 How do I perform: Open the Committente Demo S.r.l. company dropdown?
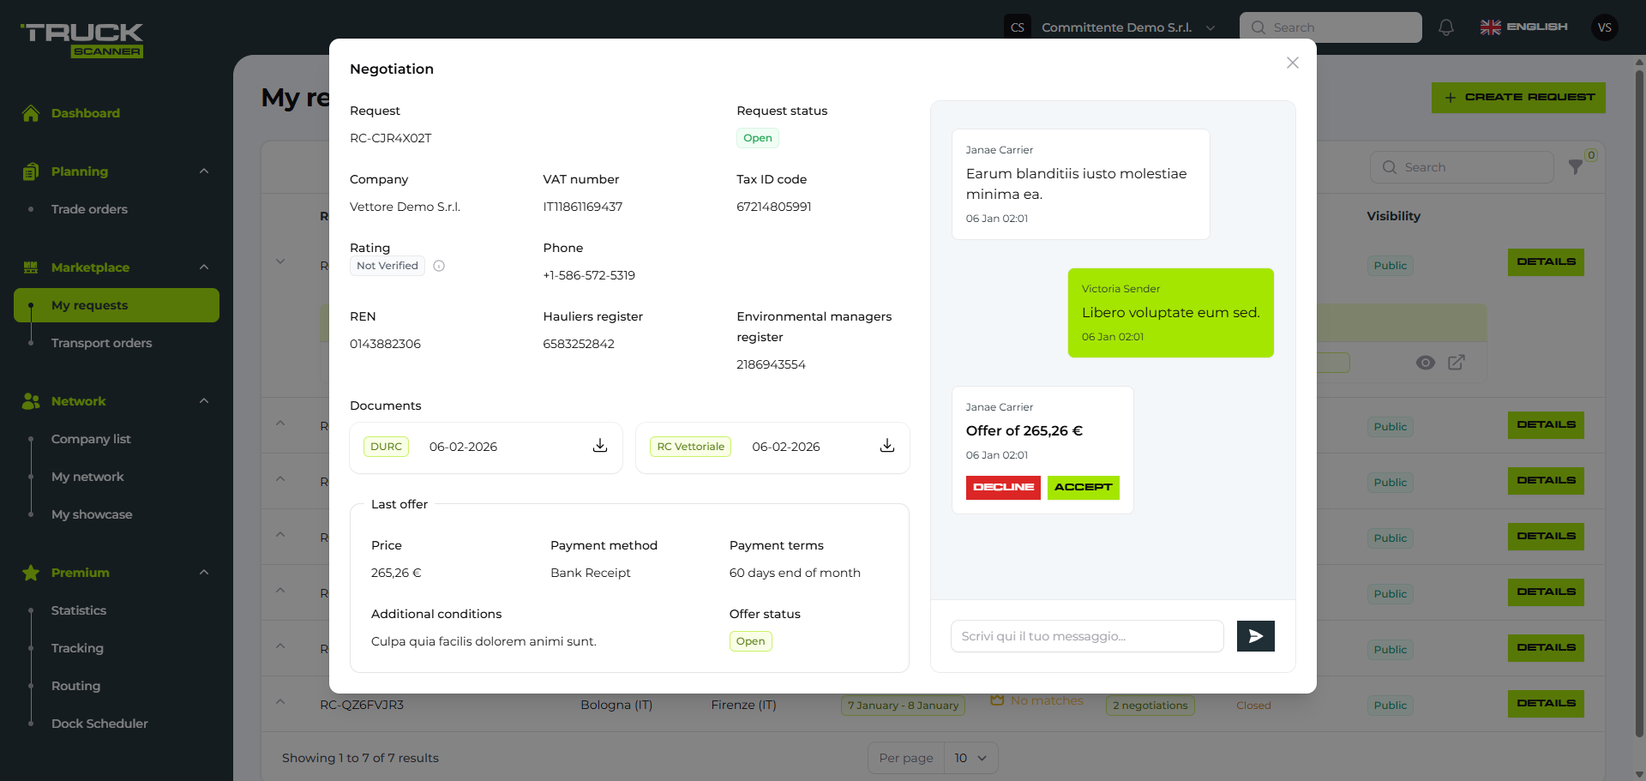1116,27
